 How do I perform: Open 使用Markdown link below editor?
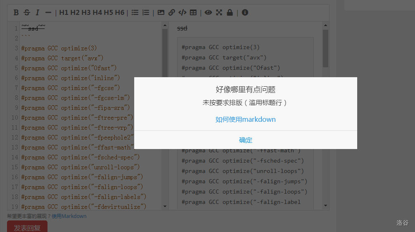coord(69,216)
